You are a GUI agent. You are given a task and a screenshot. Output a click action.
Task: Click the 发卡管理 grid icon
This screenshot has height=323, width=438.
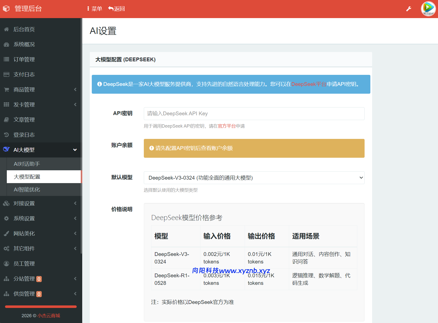[x=7, y=104]
